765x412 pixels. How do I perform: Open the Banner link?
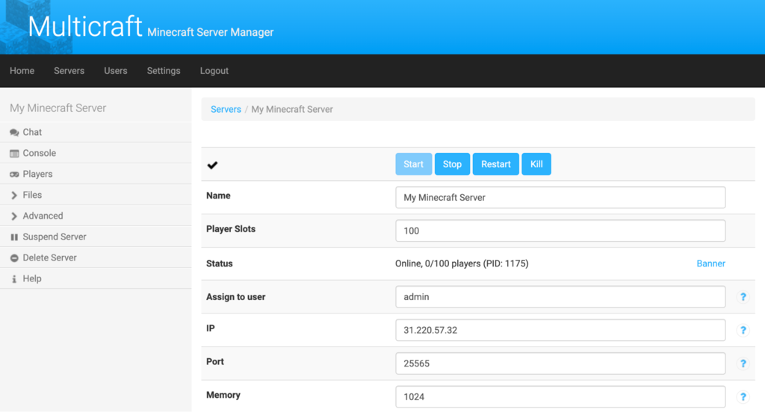point(711,263)
